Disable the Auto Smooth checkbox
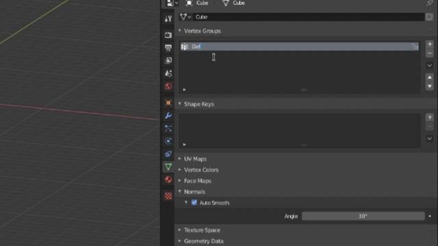This screenshot has height=246, width=438. [x=194, y=203]
